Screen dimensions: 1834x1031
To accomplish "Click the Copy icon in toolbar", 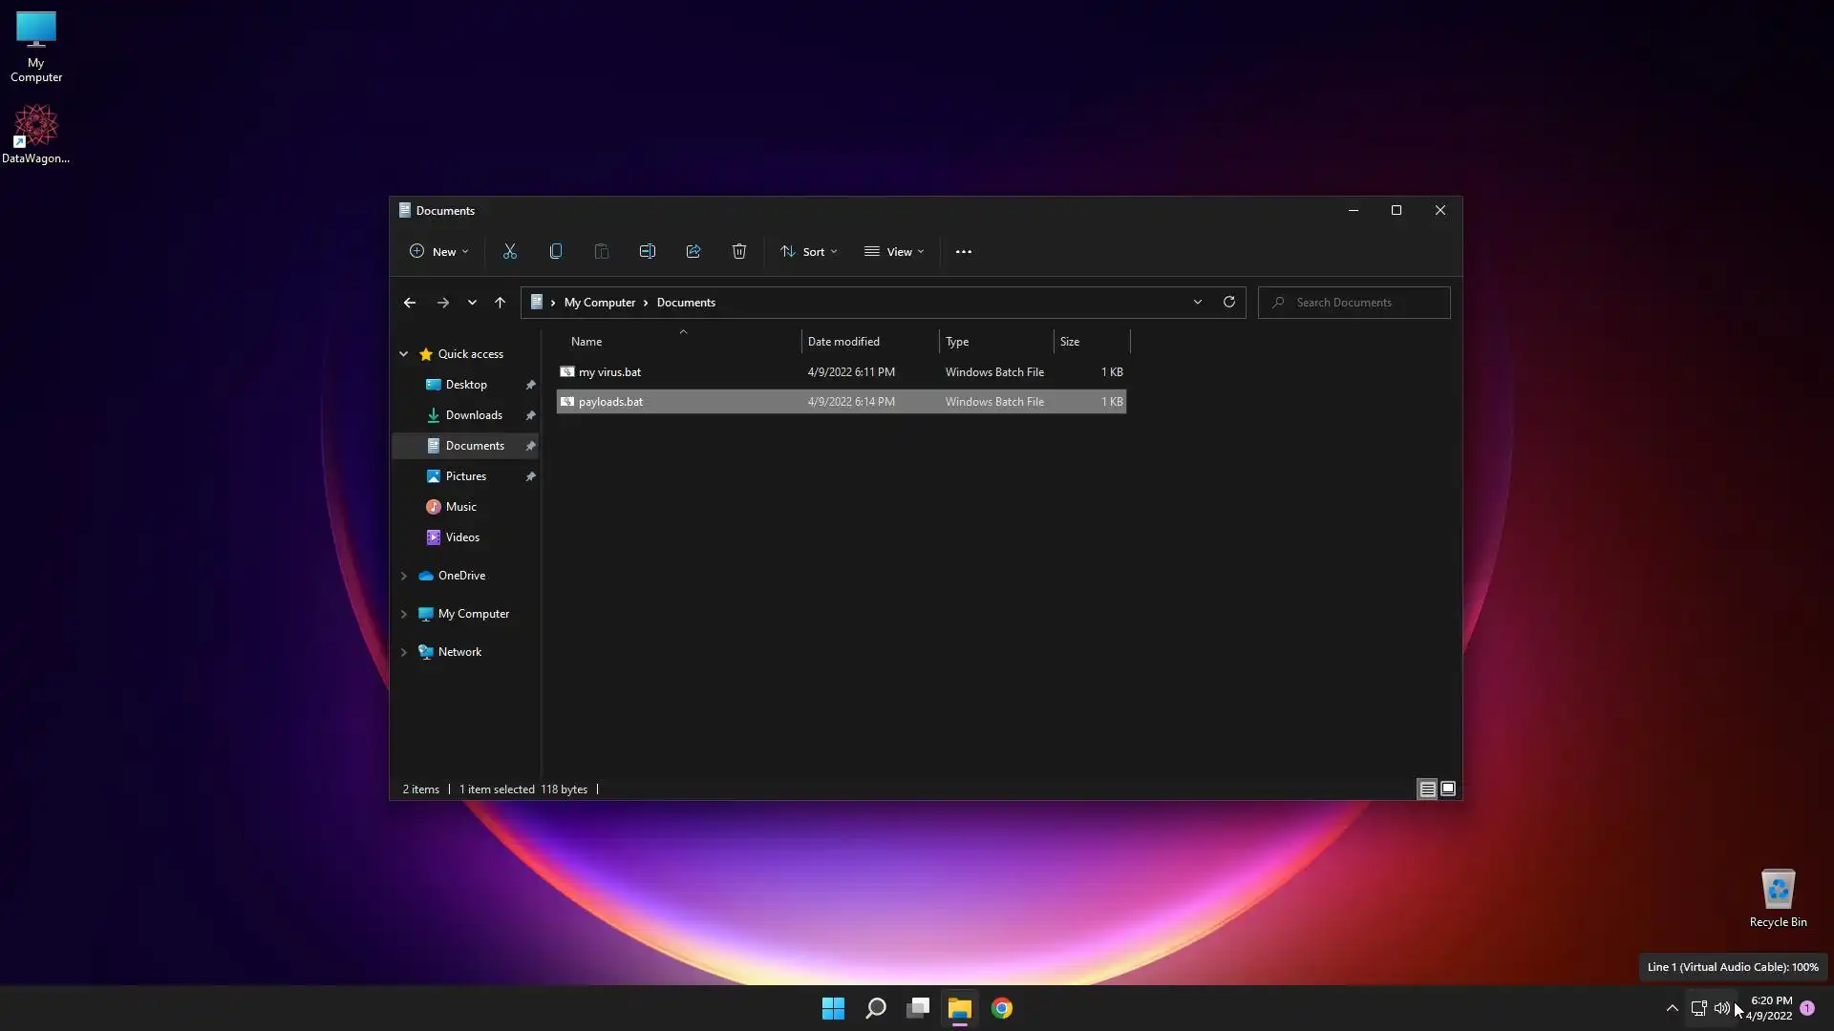I will (555, 251).
